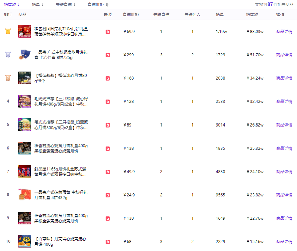Viewport: 297px width, 251px height.
Task: Sort by 直播价格 in the top bar
Action: [x=98, y=5]
